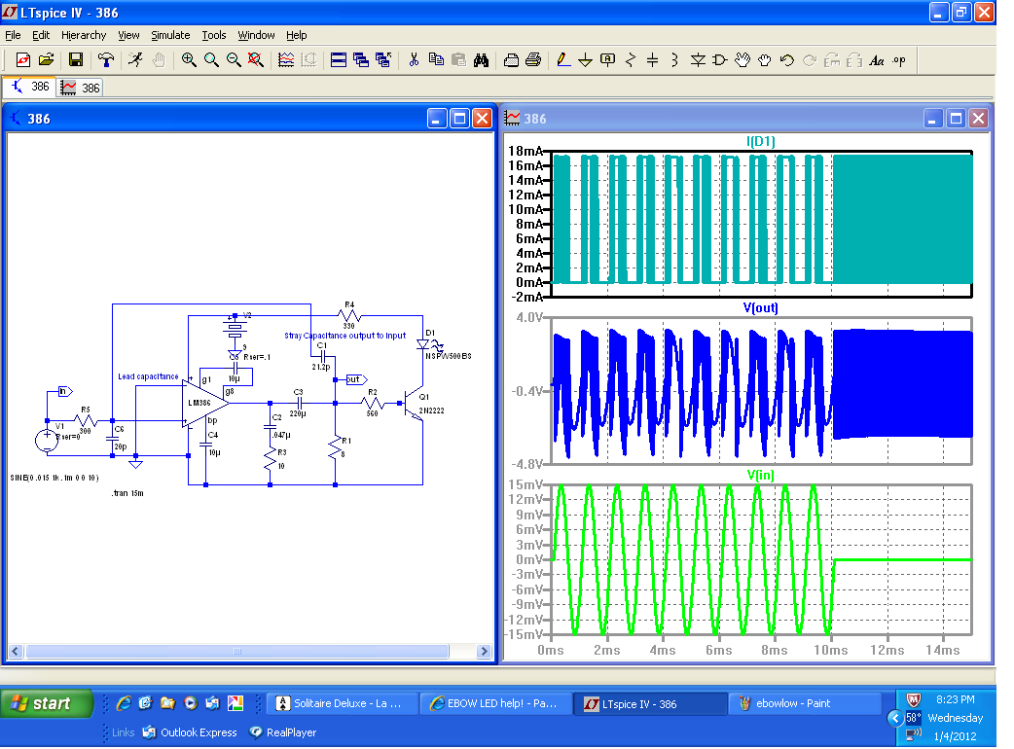Click the Close all windows icon
1014x749 pixels.
383,60
